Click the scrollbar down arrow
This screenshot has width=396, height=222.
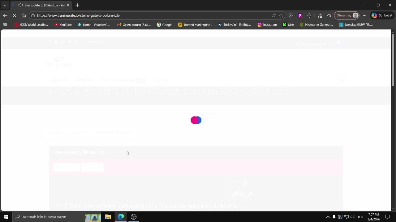[393, 209]
